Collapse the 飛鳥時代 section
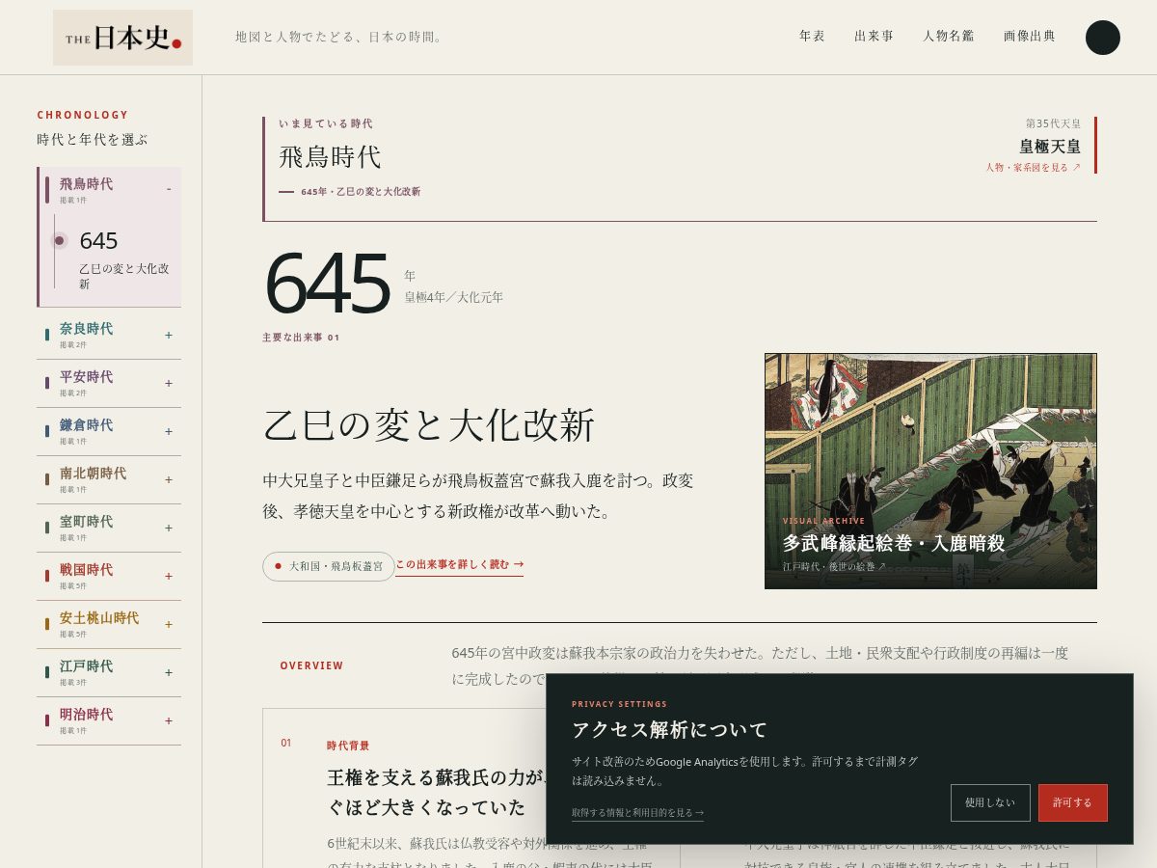 click(109, 189)
